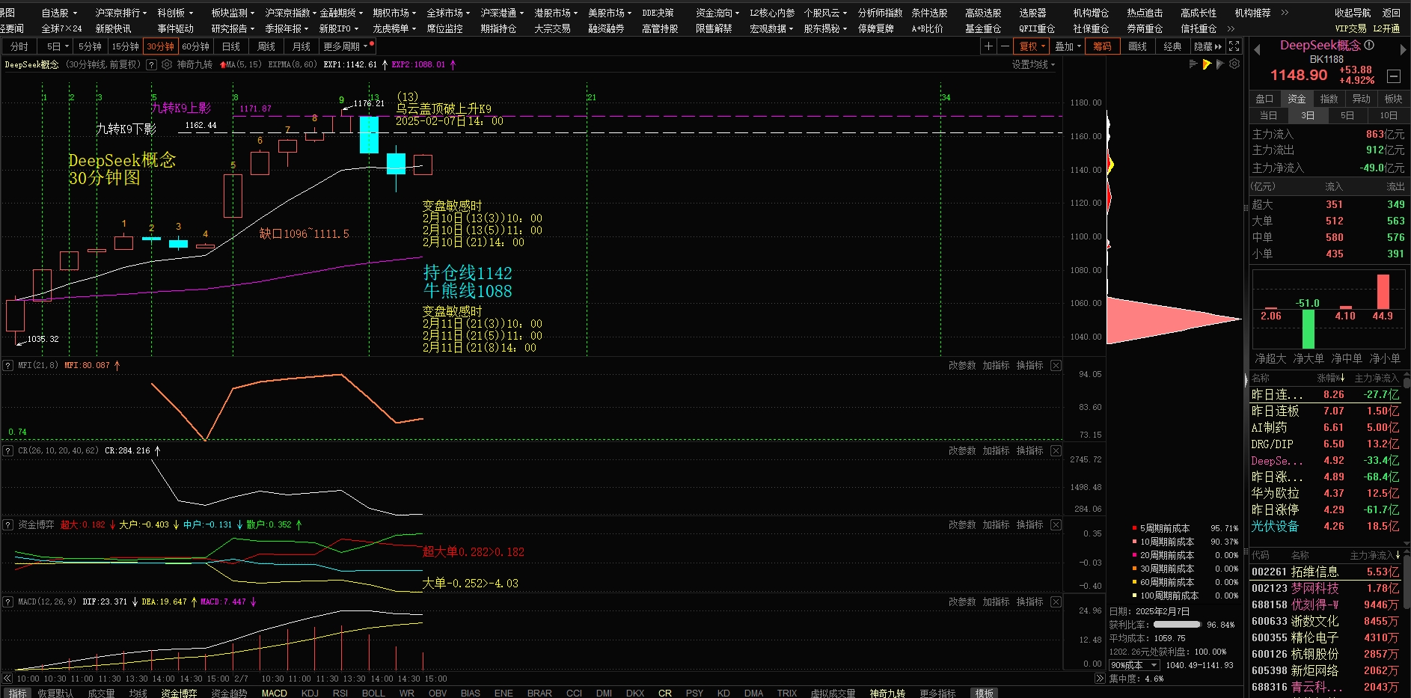Click the timeline scroll-left double arrow

pyautogui.click(x=7, y=679)
